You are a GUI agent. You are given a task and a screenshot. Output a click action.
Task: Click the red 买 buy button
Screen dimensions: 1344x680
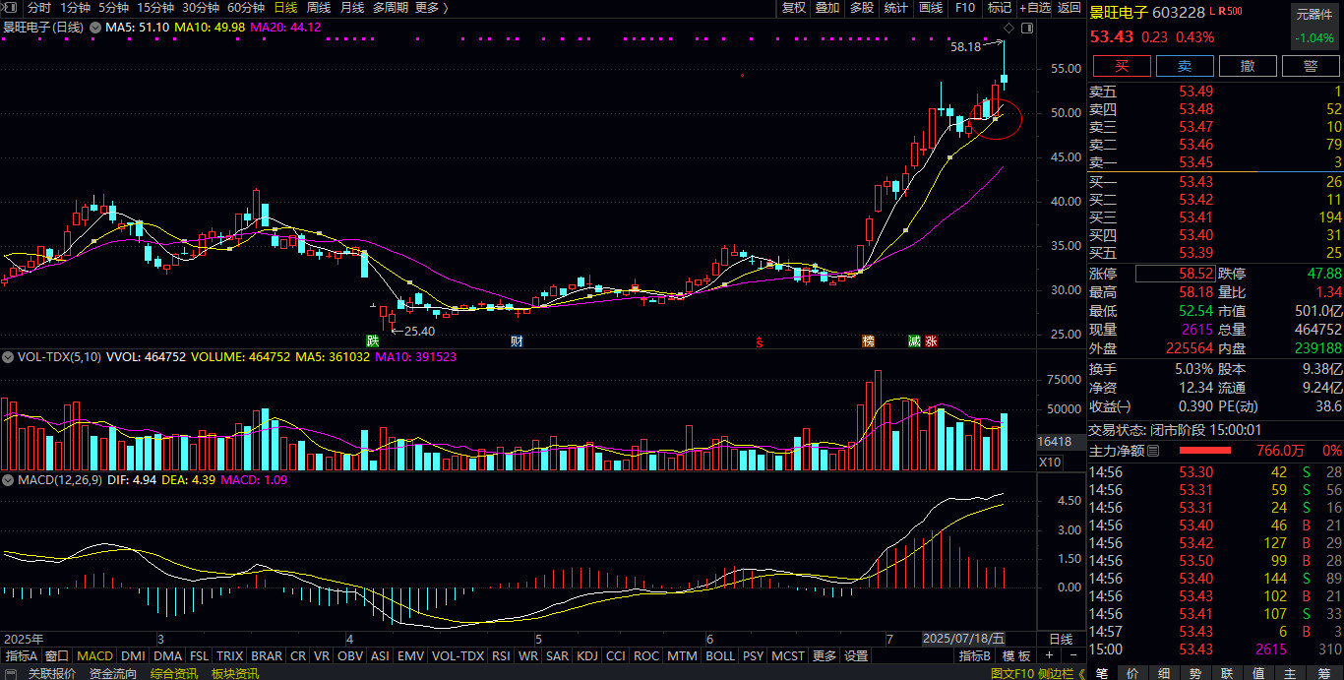click(1122, 66)
